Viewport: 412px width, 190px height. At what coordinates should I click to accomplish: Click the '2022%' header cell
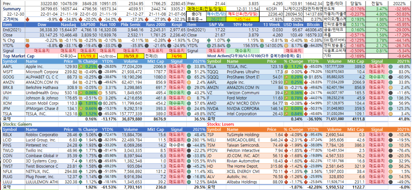pyautogui.click(x=399, y=3)
